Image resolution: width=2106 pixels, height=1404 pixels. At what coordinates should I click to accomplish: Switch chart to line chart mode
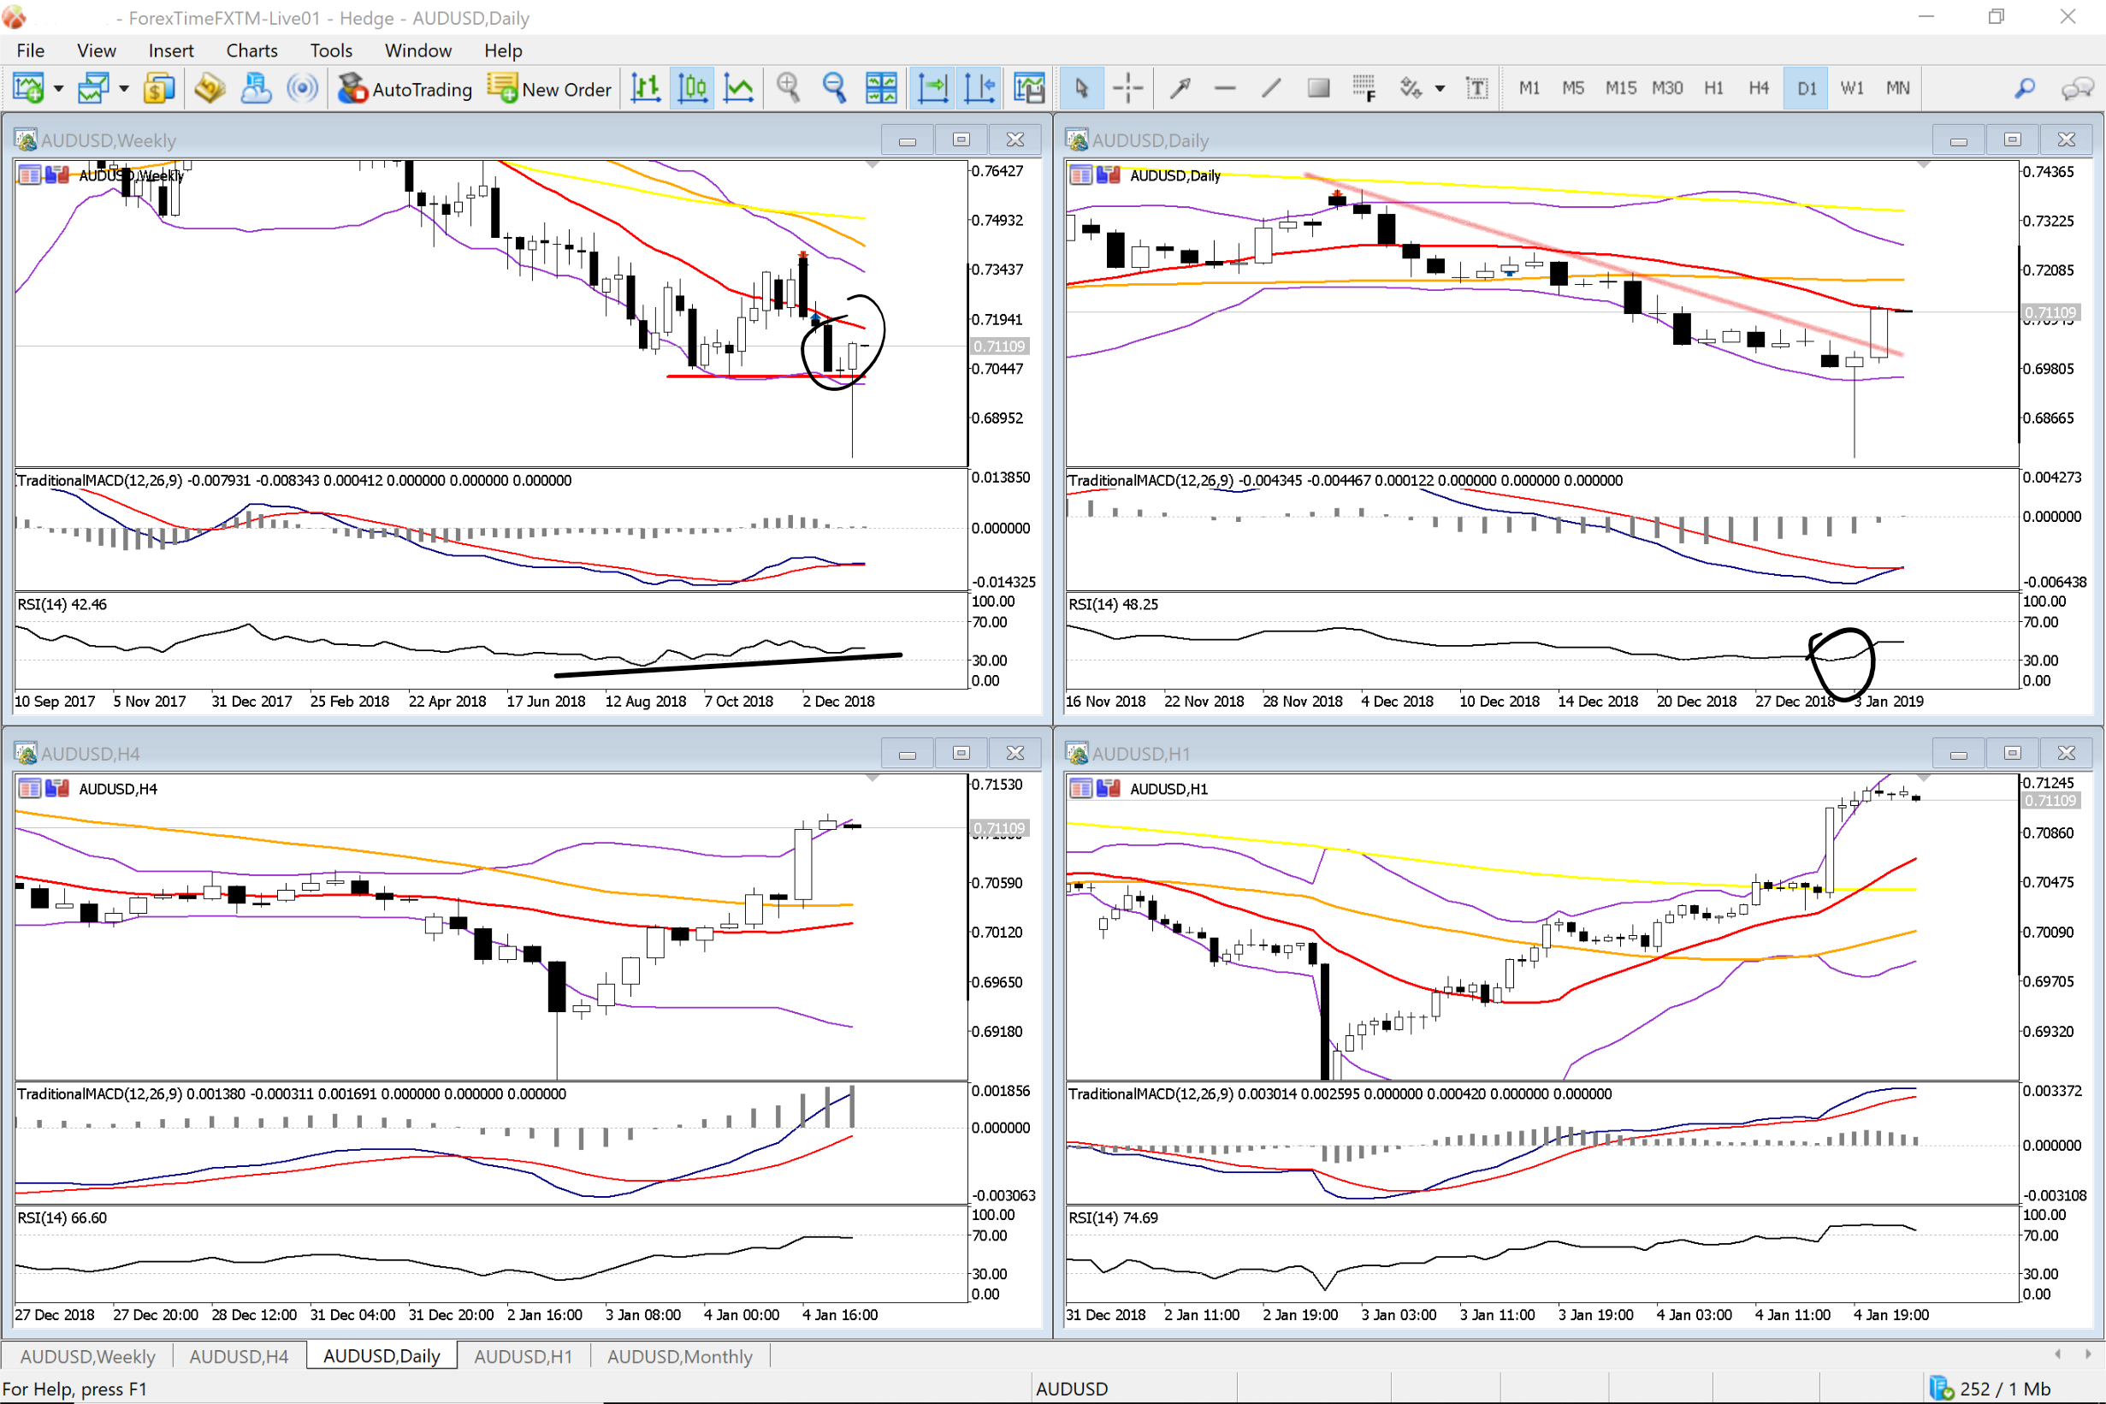(738, 89)
